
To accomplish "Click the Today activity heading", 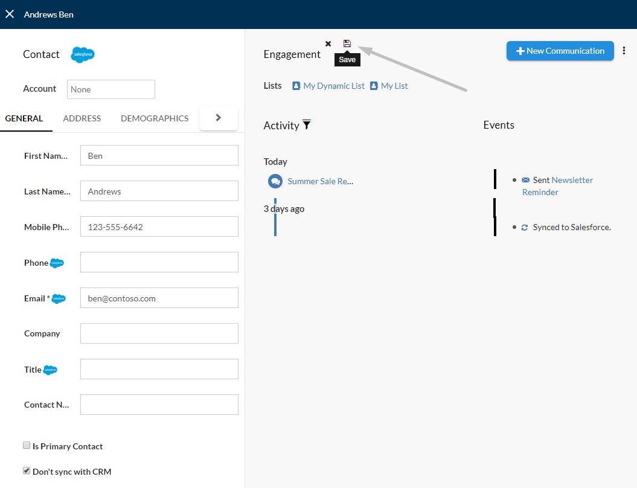I will [275, 162].
